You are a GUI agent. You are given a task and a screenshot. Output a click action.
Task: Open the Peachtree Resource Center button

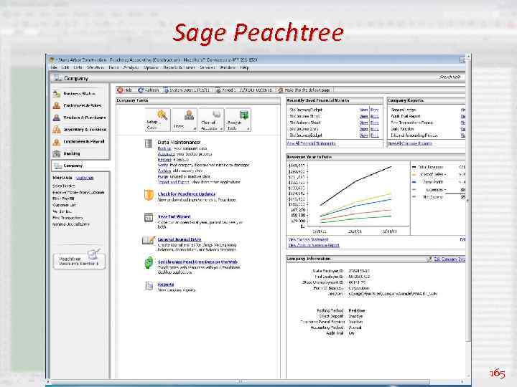(79, 261)
